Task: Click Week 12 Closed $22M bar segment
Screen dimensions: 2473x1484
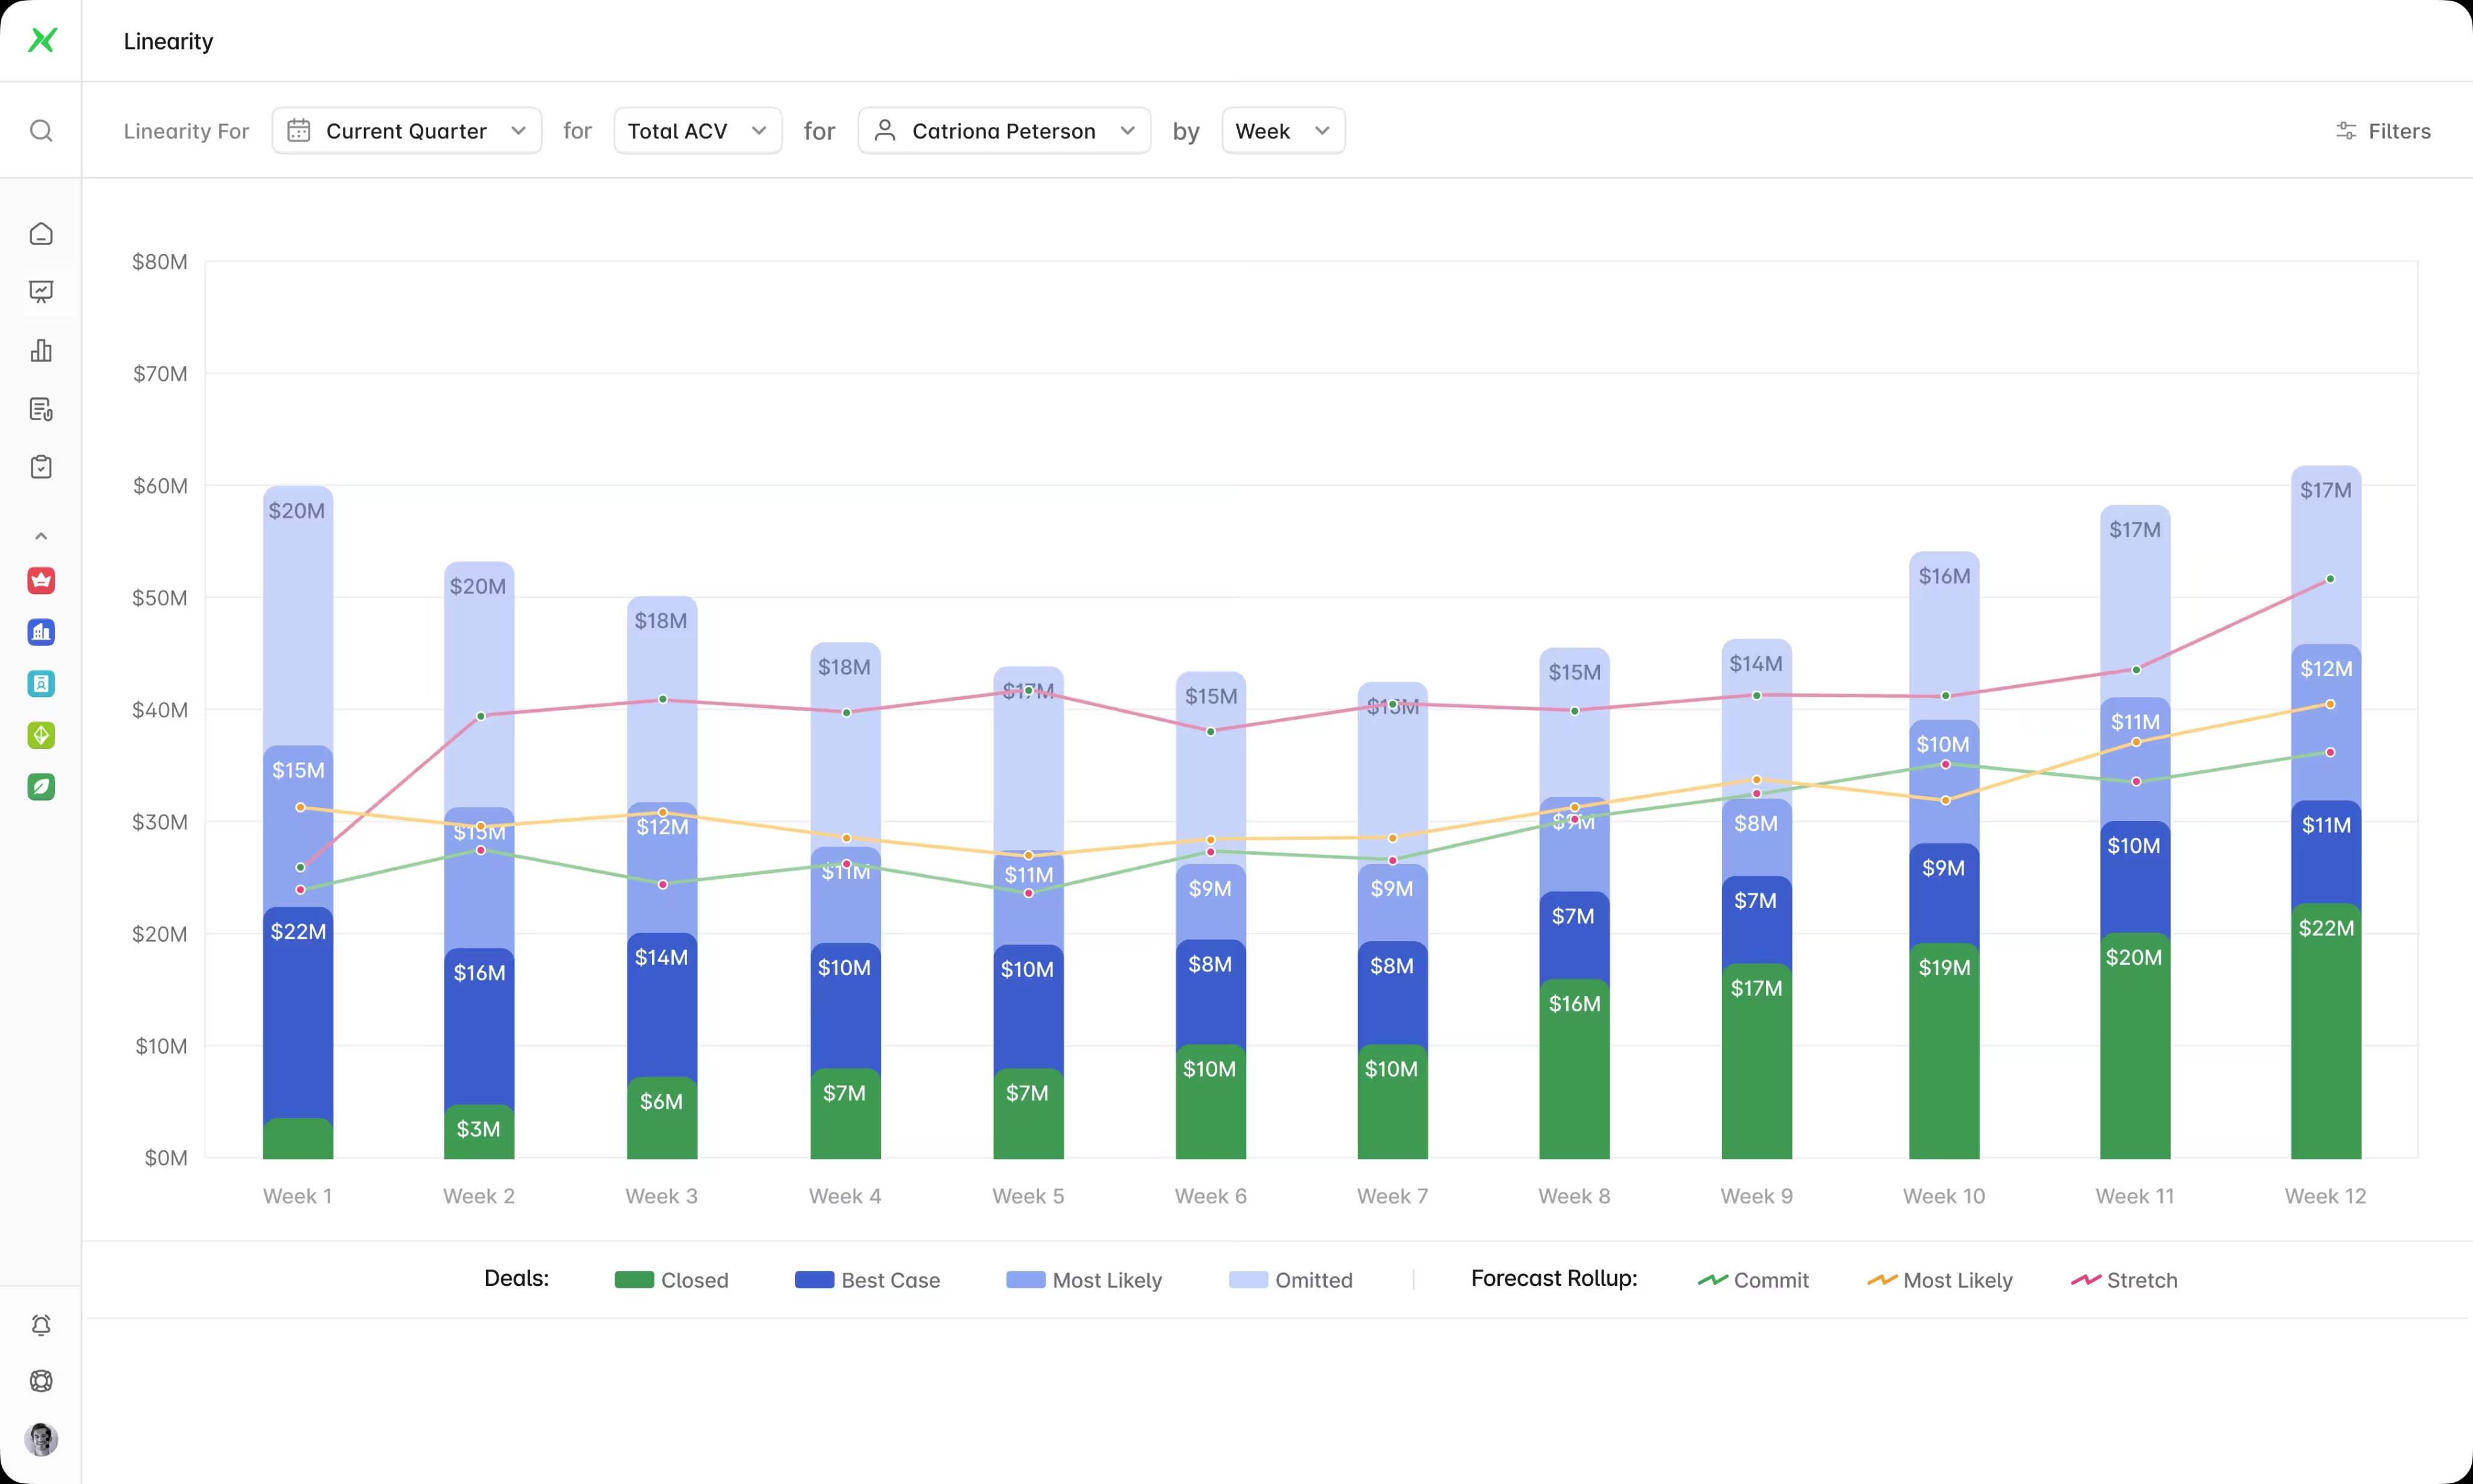Action: pos(2326,1040)
